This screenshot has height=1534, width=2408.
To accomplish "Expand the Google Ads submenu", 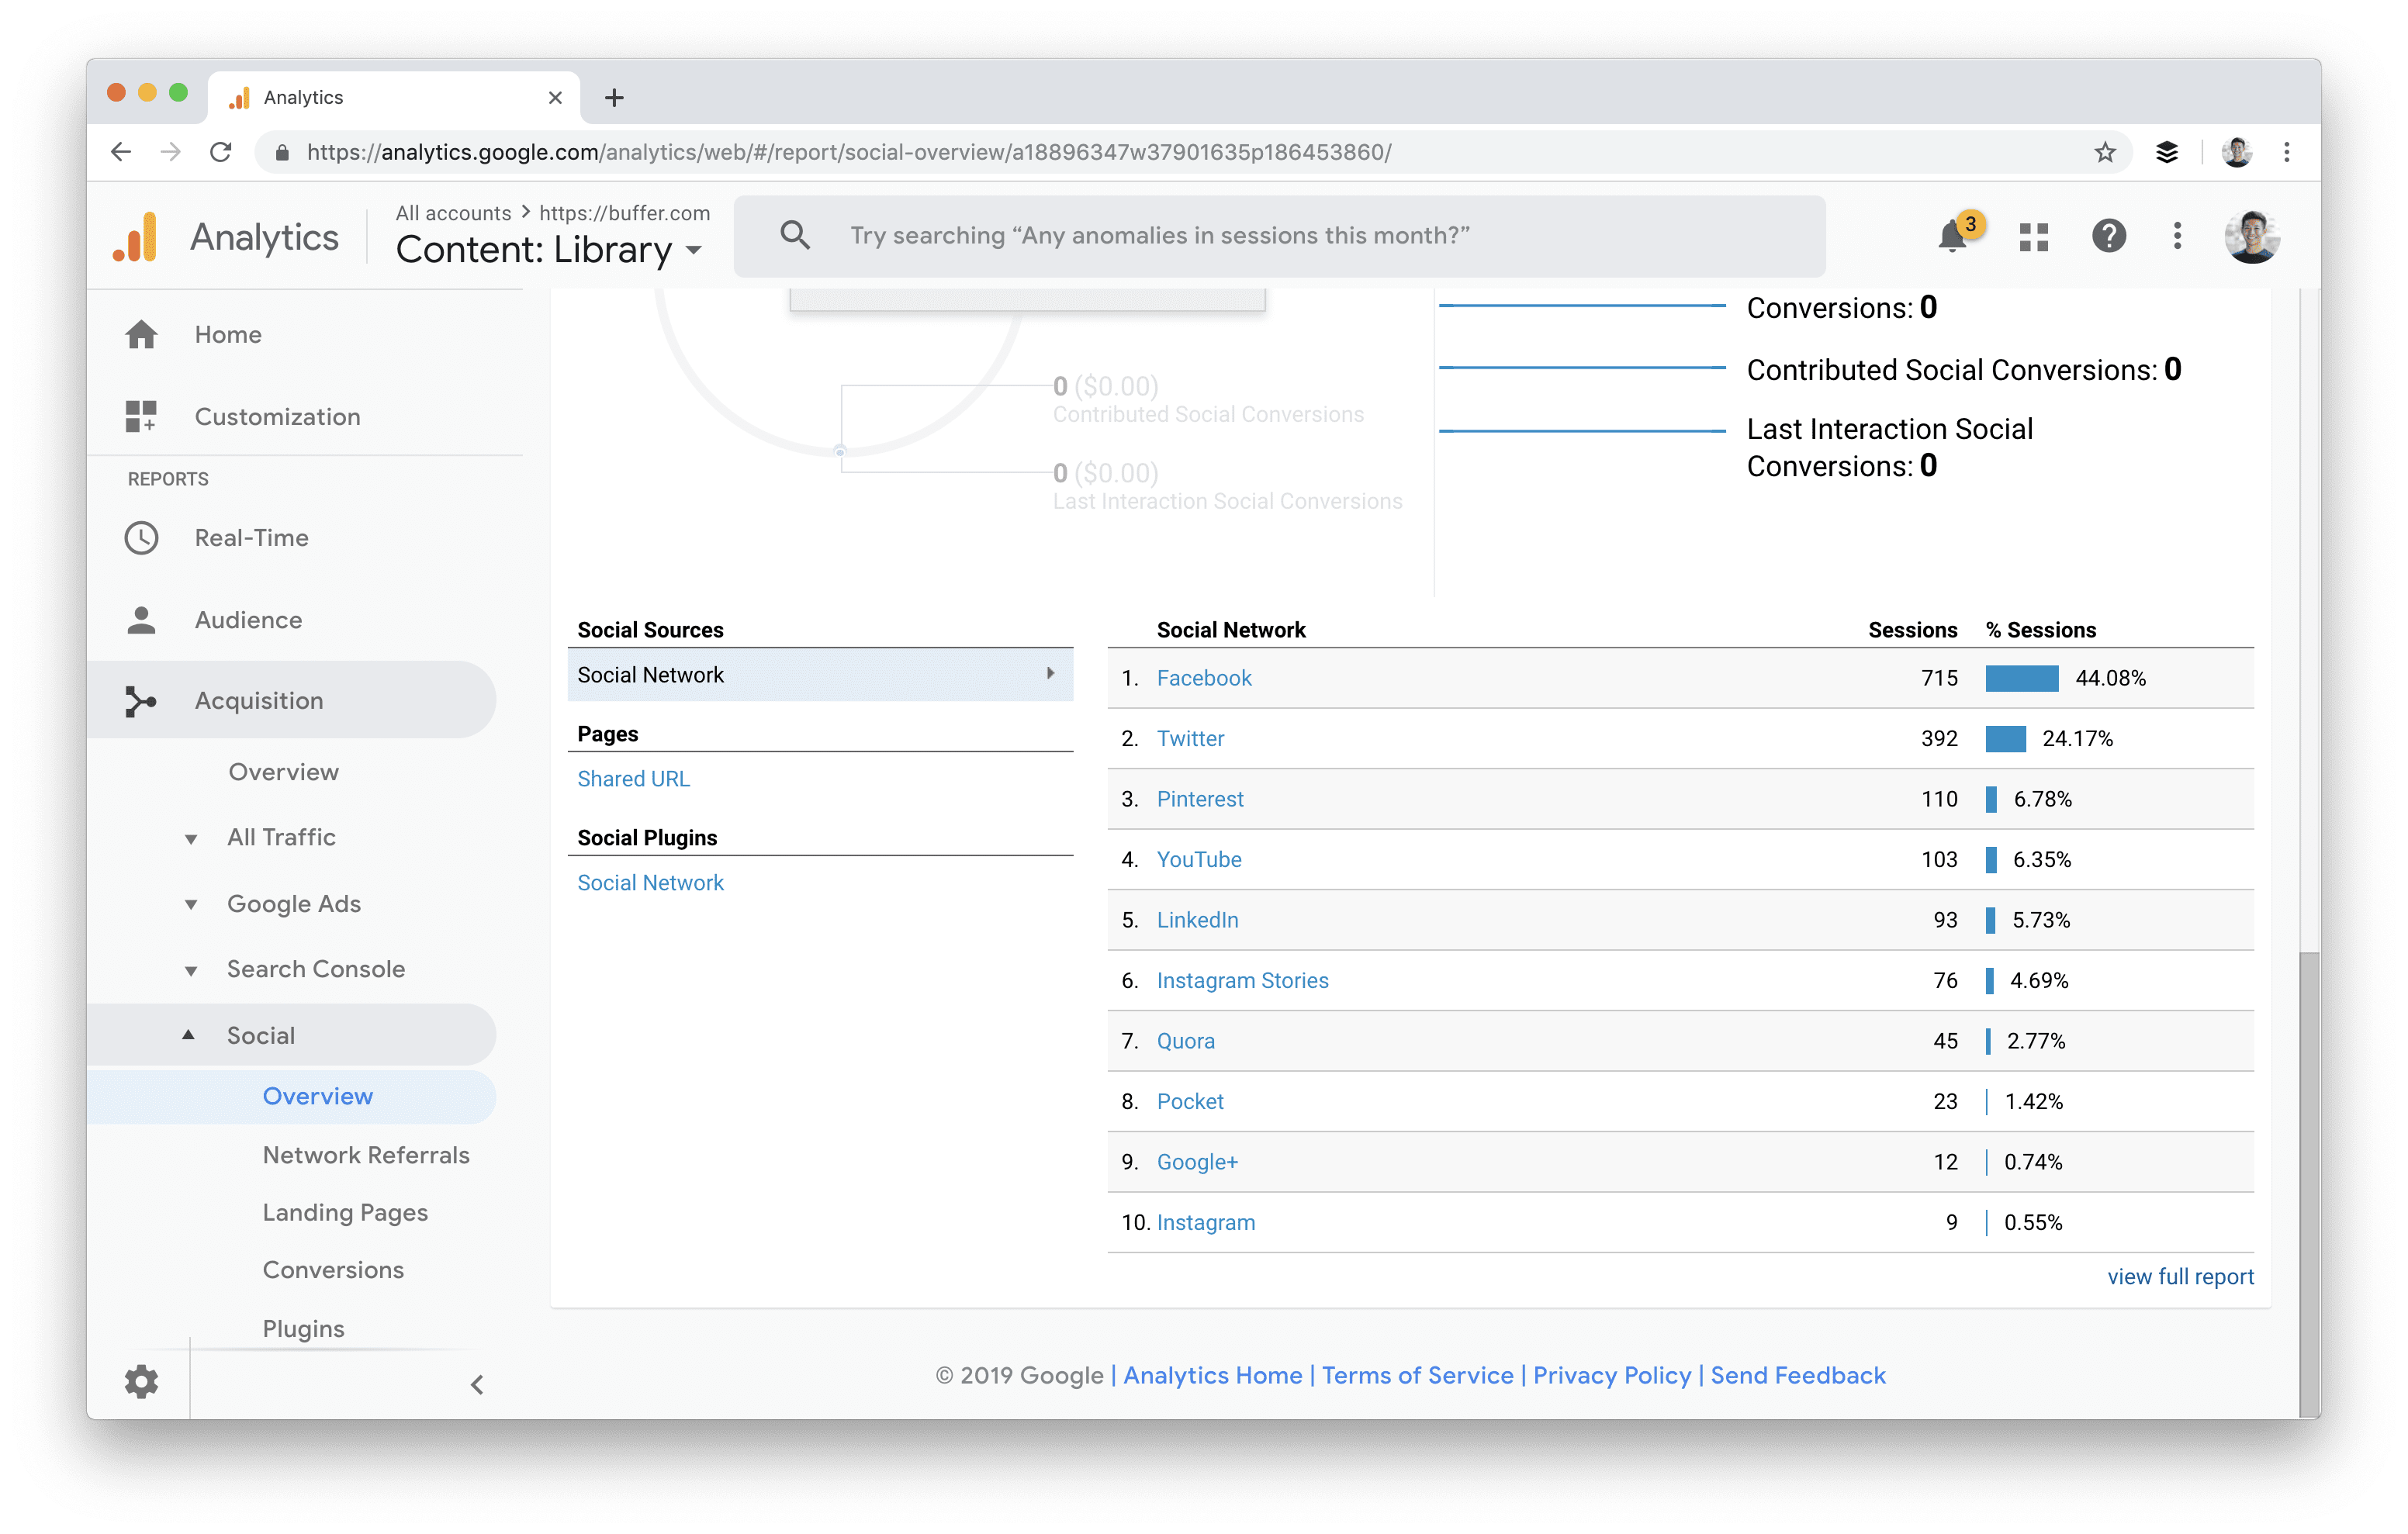I will click(191, 904).
